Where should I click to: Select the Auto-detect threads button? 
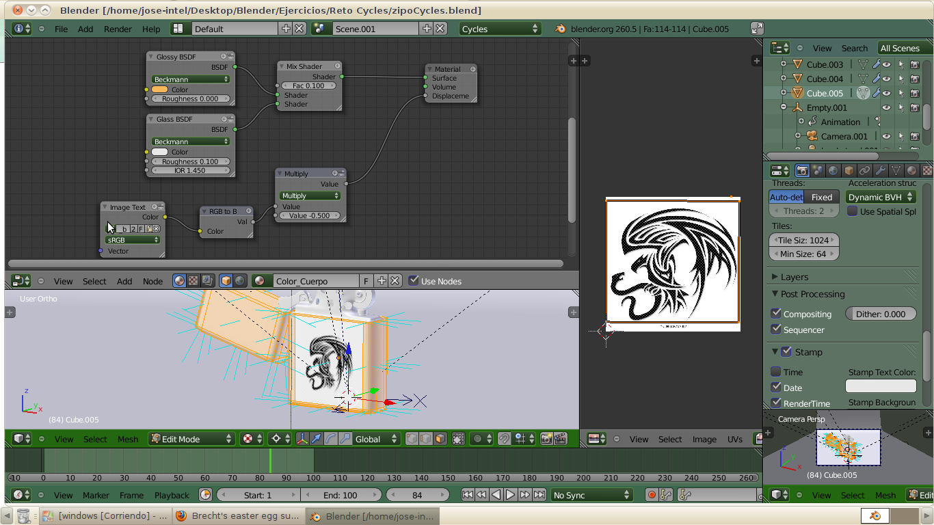pos(786,197)
